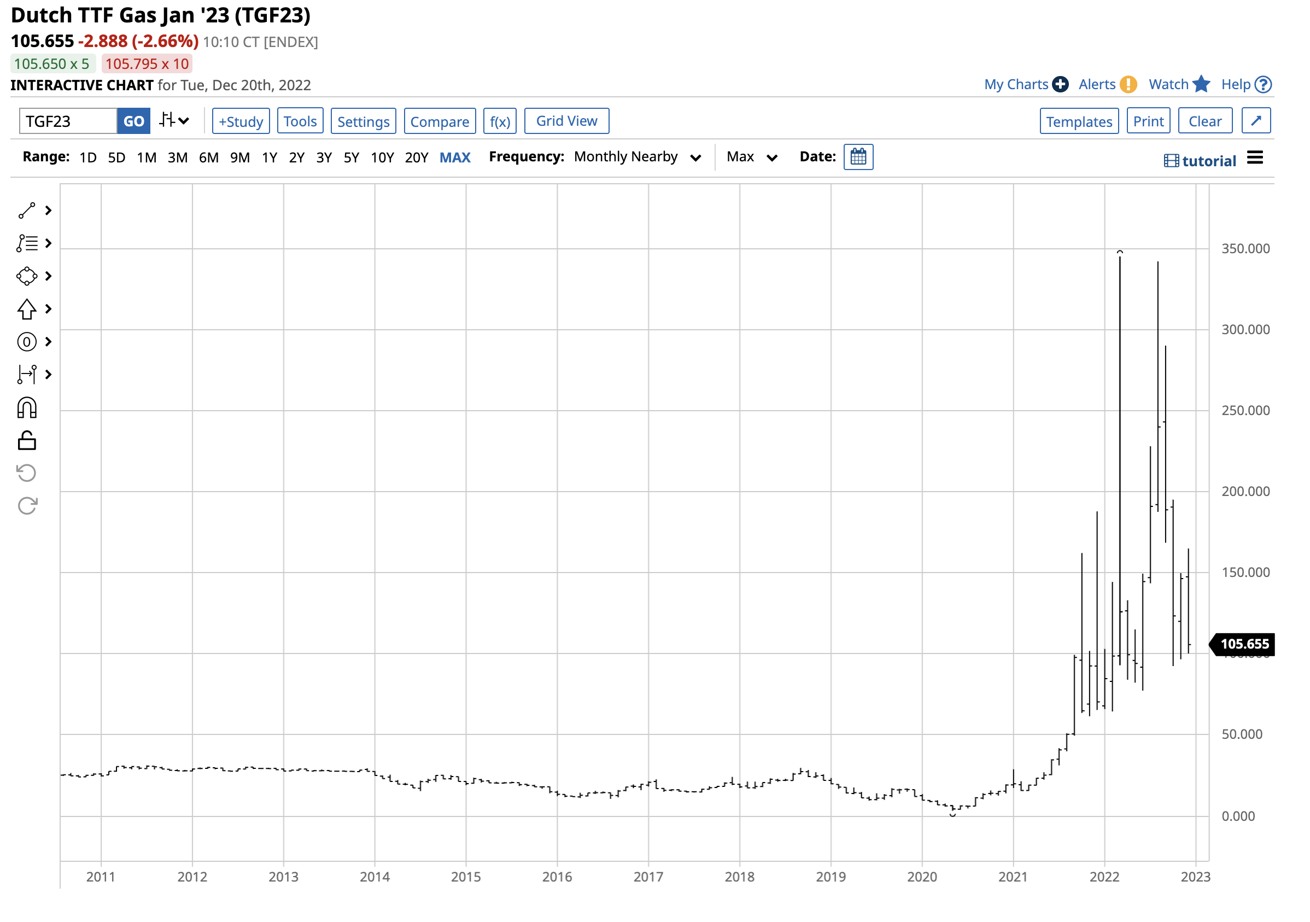The image size is (1310, 922).
Task: Toggle the drawing lock icon
Action: 27,441
